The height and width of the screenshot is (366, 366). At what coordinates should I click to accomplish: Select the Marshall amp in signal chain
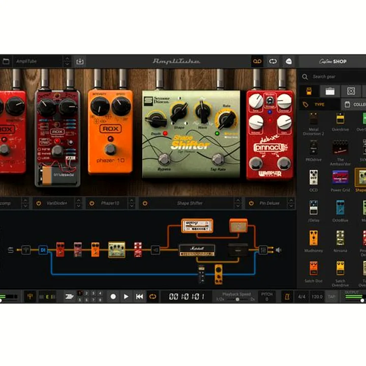[x=197, y=250]
